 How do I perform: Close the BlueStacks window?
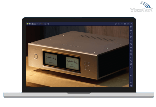pos(128,24)
